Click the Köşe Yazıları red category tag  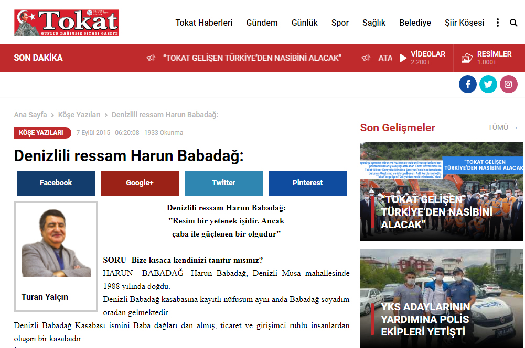[x=42, y=133]
